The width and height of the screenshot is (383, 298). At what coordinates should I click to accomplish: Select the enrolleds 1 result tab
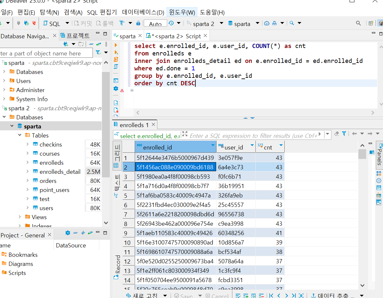tap(134, 125)
